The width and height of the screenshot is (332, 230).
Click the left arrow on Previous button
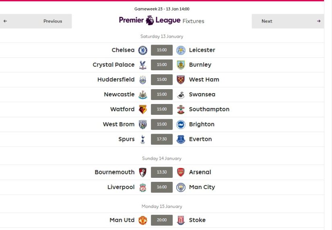click(x=5, y=21)
